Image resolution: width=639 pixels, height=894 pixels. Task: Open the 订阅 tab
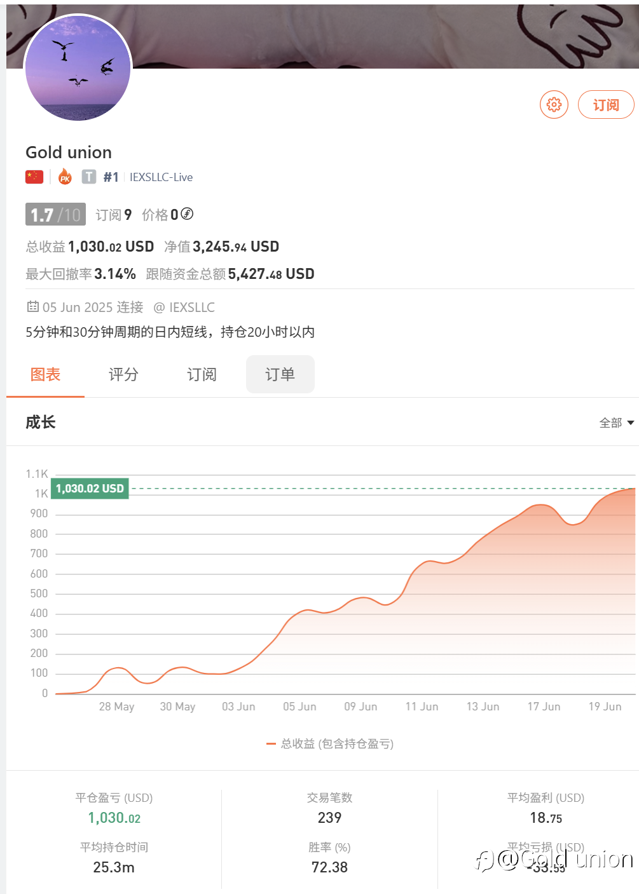click(x=202, y=374)
